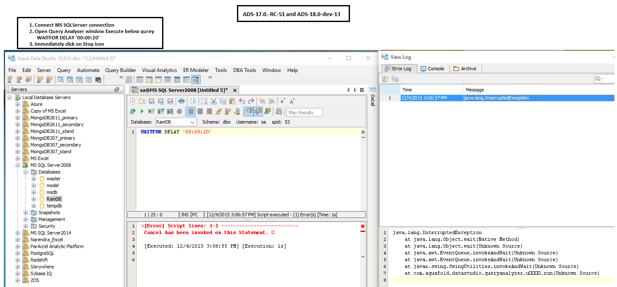Click the Clear log icon in View Log
Image resolution: width=617 pixels, height=287 pixels.
(385, 79)
